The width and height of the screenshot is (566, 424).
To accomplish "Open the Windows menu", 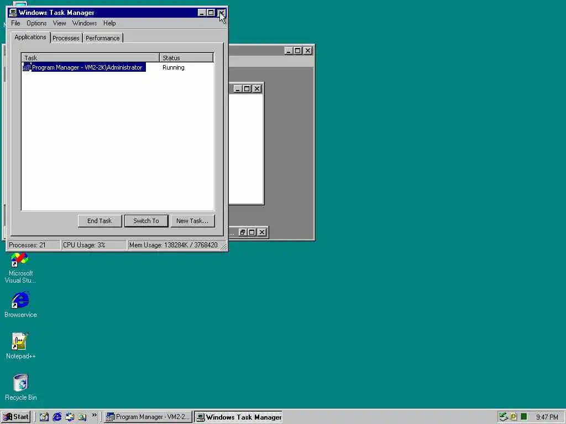I will tap(85, 23).
